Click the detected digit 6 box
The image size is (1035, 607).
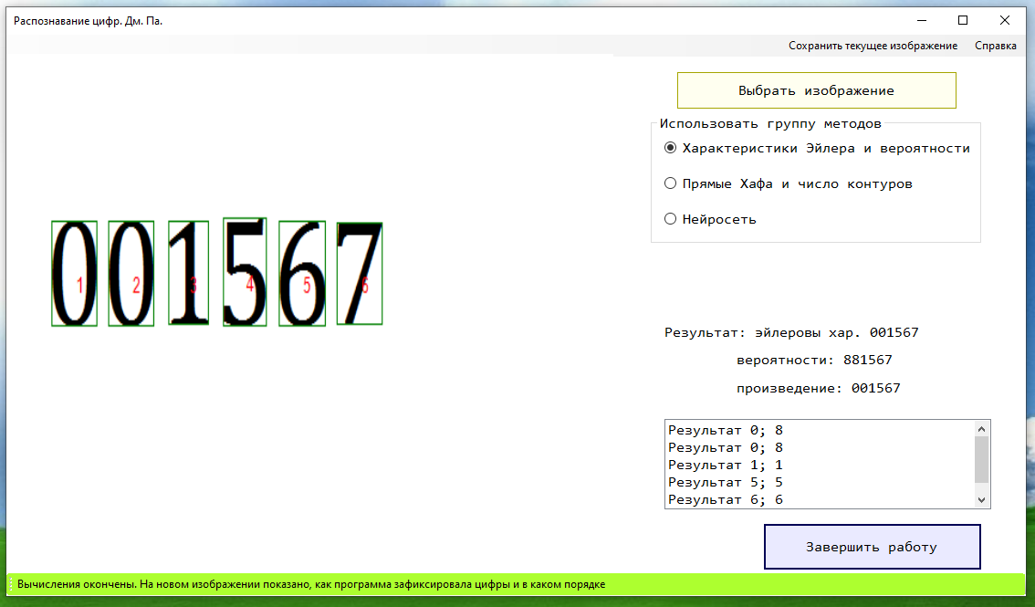pyautogui.click(x=302, y=274)
